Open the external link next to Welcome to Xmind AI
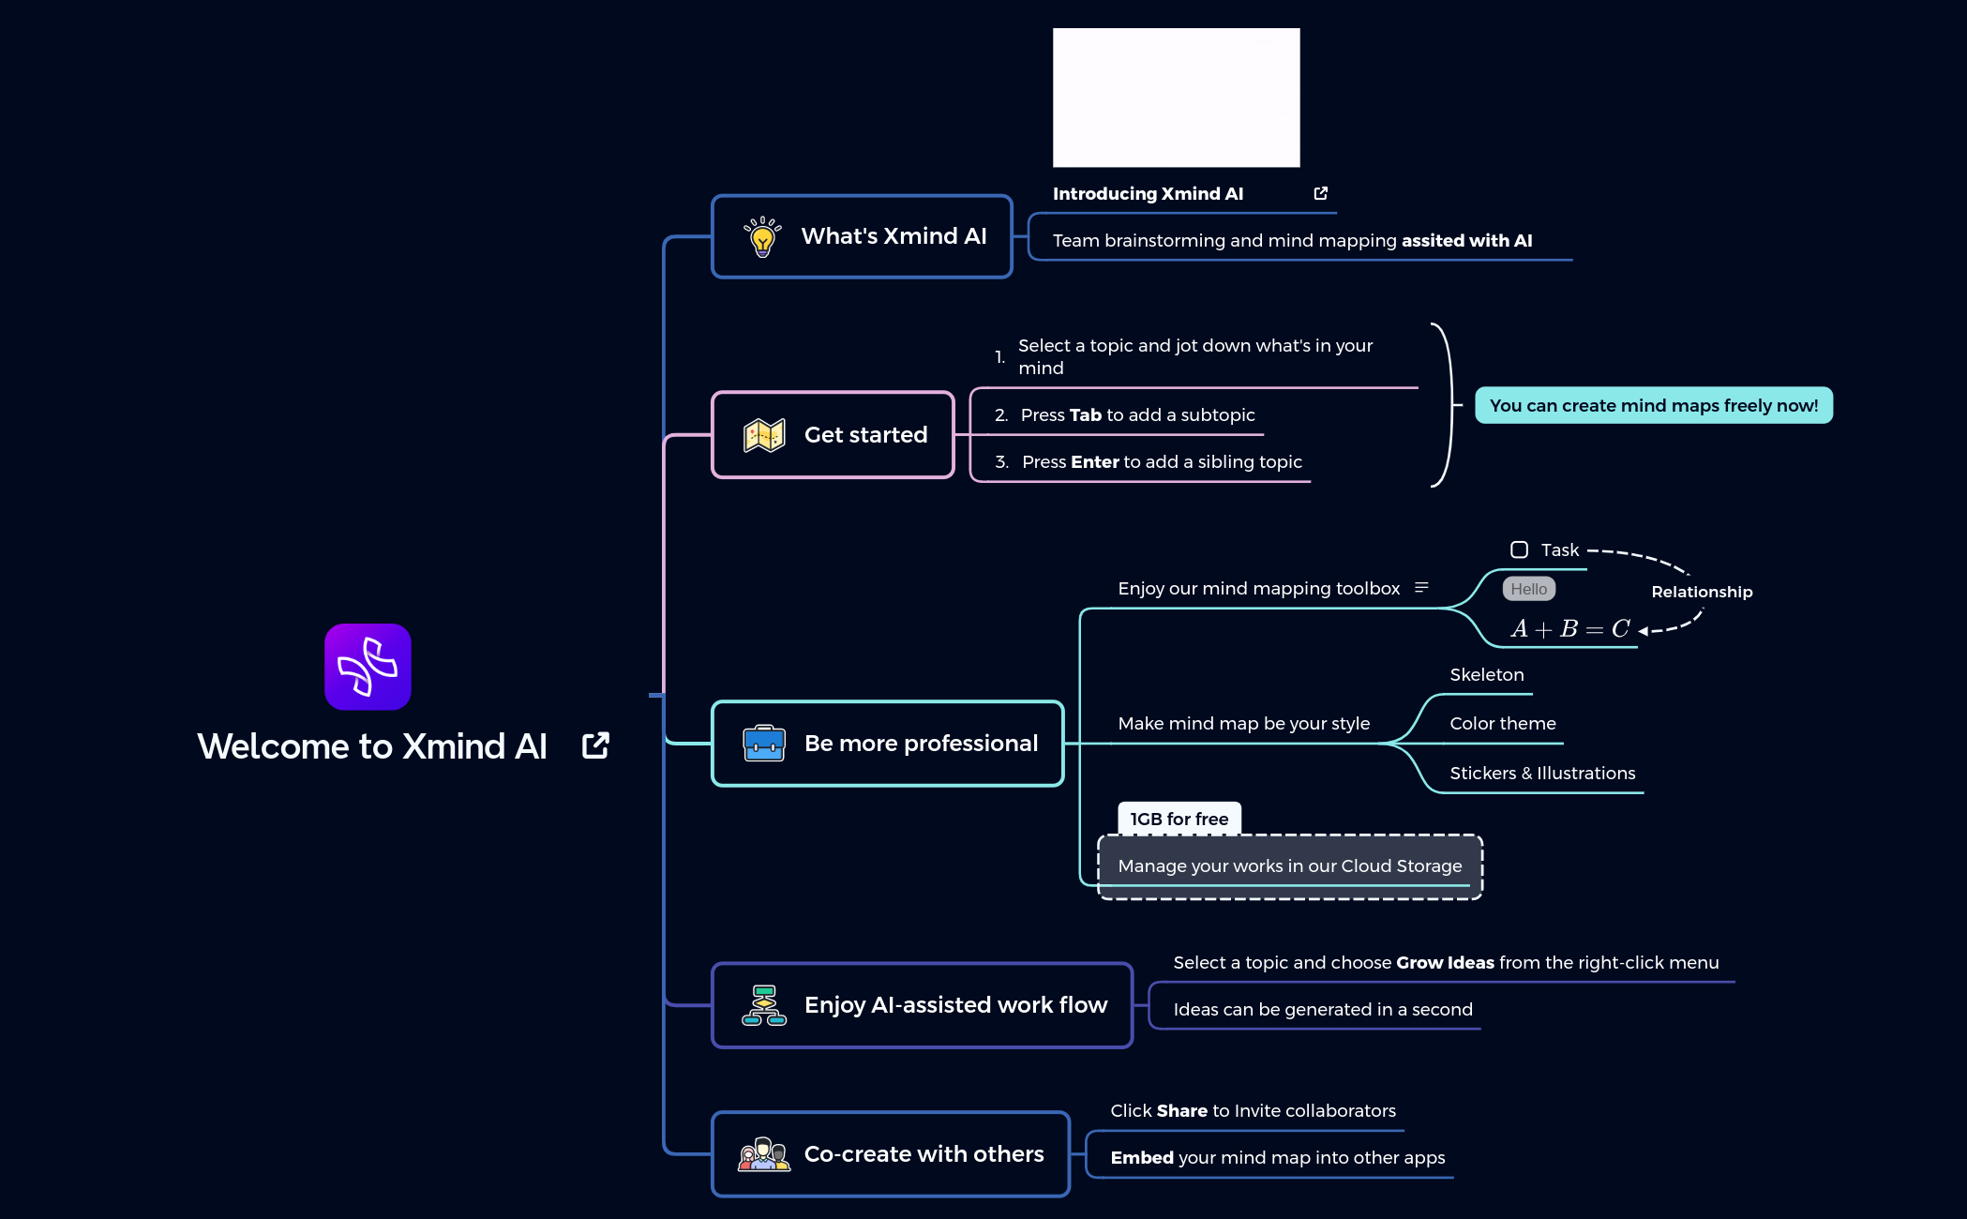 point(595,746)
